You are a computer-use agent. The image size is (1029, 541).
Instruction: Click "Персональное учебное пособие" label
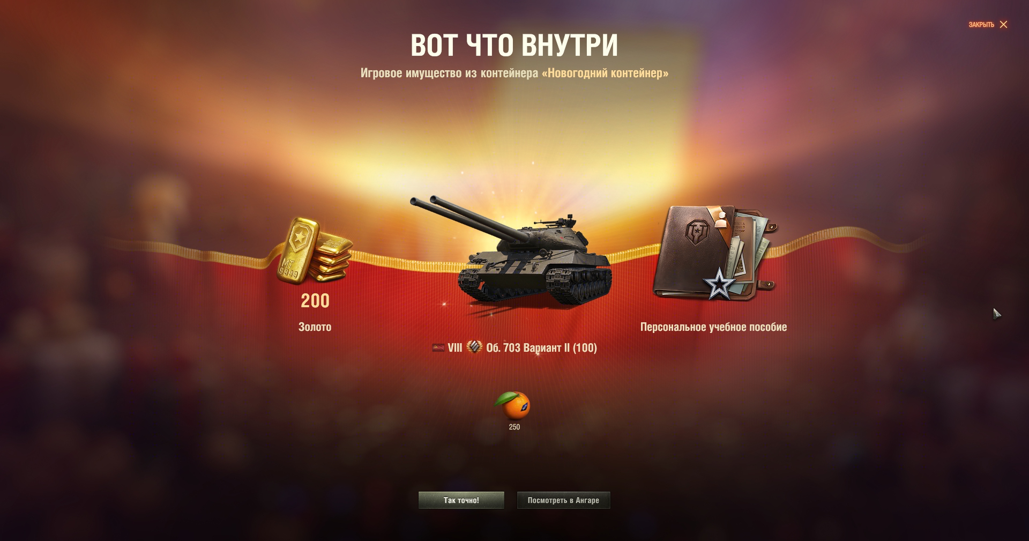coord(714,327)
